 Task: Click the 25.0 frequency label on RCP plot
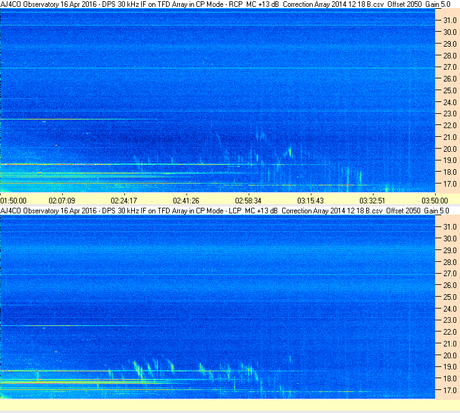450,91
